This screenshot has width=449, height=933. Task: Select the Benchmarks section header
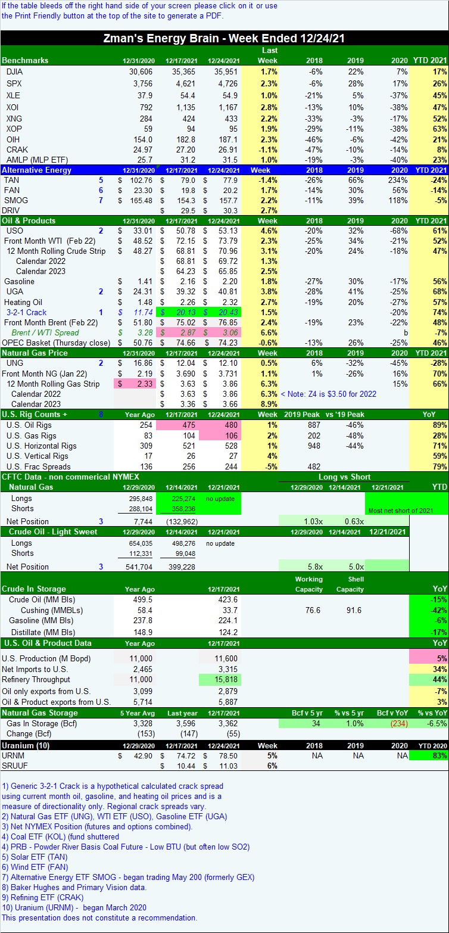pyautogui.click(x=25, y=60)
